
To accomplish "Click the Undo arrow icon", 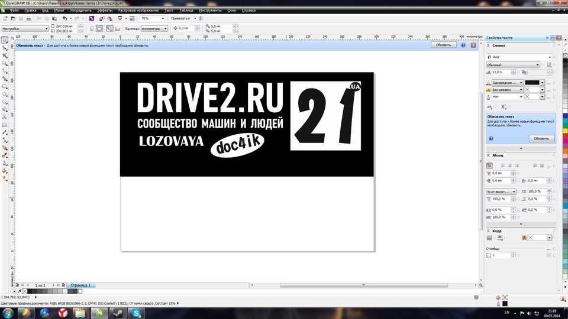I will click(64, 18).
